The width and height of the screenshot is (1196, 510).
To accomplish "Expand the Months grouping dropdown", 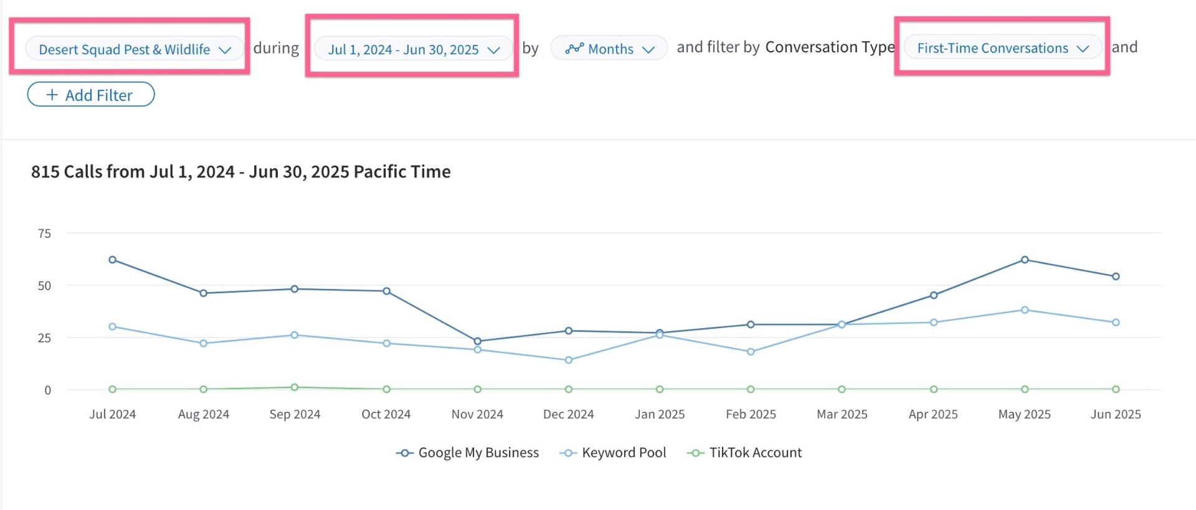I will [x=609, y=49].
